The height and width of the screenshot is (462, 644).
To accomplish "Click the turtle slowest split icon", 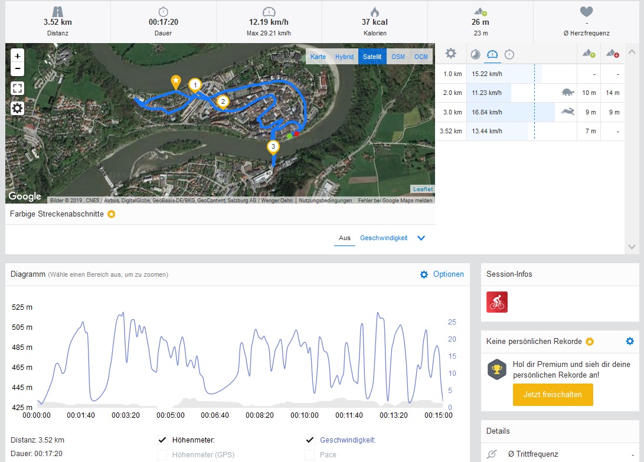I will point(568,93).
